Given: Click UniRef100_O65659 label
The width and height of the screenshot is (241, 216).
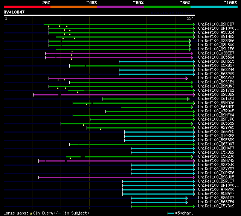Looking at the screenshot, I should pos(216,124).
